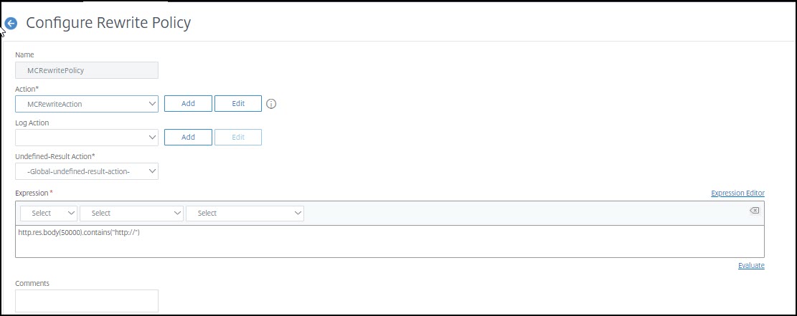Click Add button next to Action
This screenshot has width=797, height=316.
pos(188,104)
